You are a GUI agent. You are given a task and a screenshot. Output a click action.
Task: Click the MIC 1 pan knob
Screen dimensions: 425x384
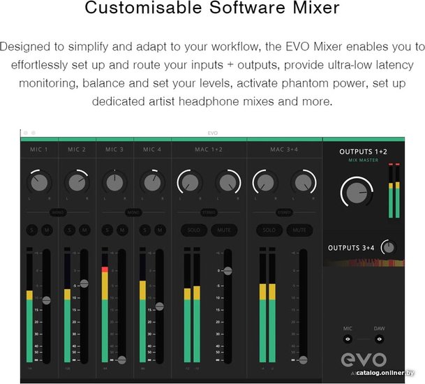(x=39, y=183)
